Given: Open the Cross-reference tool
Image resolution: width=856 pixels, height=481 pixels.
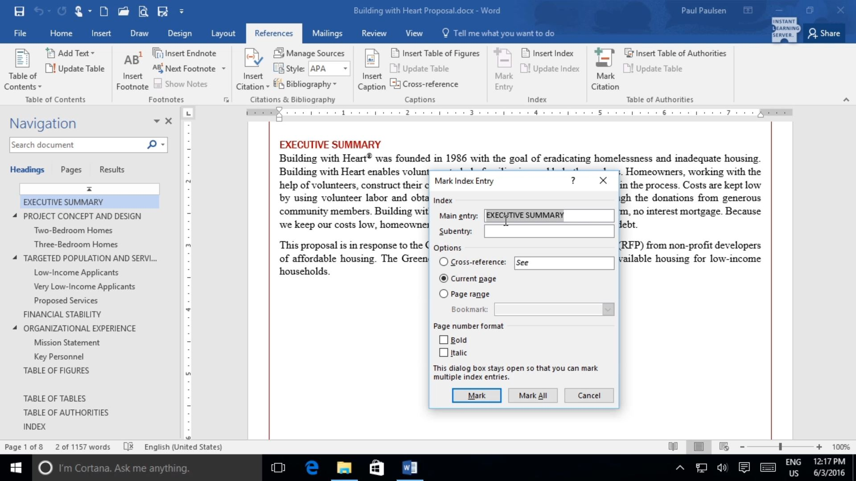Looking at the screenshot, I should tap(424, 84).
